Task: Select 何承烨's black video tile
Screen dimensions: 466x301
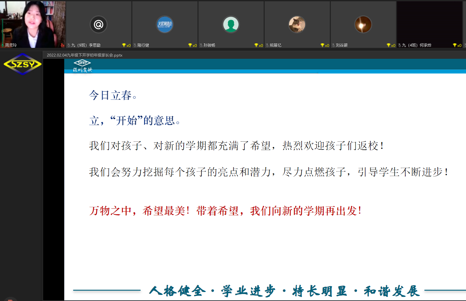Action: [x=429, y=22]
